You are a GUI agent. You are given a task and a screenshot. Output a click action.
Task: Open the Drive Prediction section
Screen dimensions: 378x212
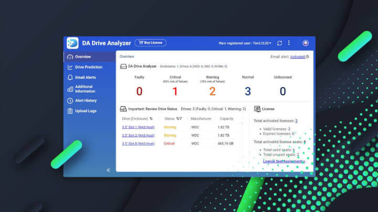coord(90,67)
